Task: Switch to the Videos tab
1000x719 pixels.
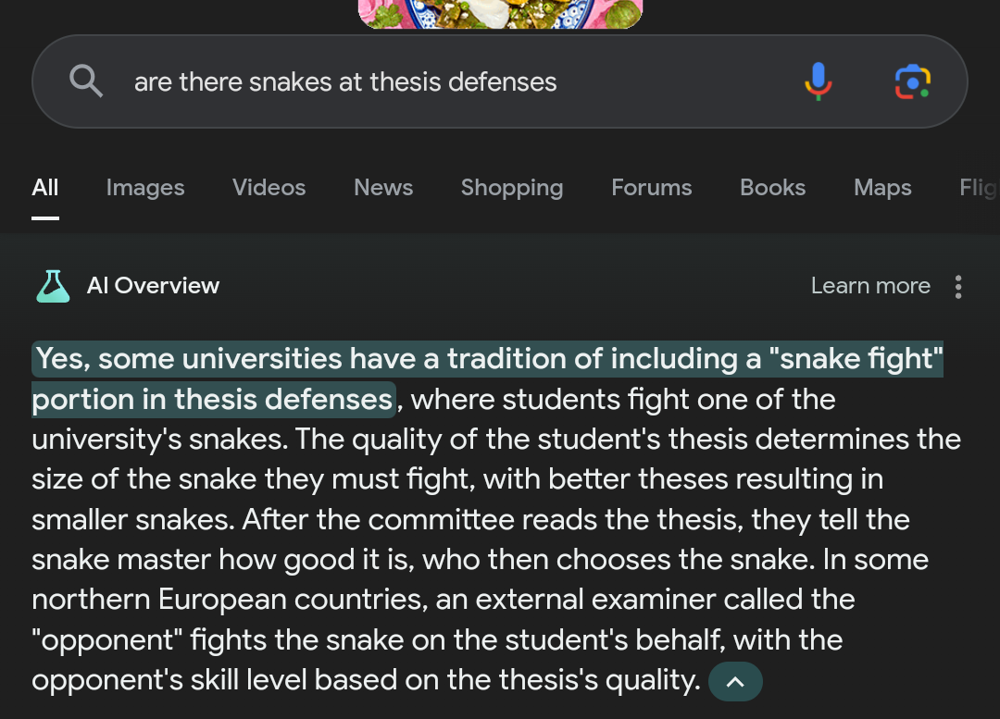Action: pyautogui.click(x=269, y=188)
